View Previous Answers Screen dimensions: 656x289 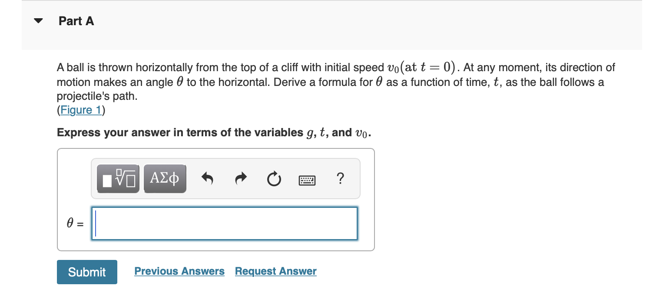point(179,271)
